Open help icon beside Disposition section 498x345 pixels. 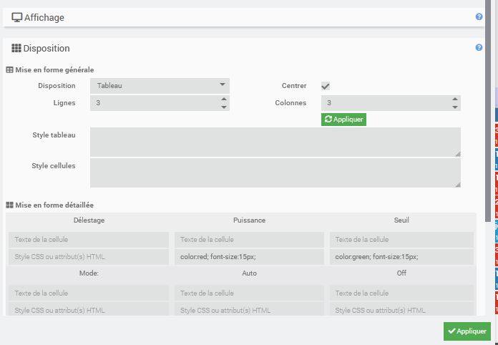pos(479,48)
